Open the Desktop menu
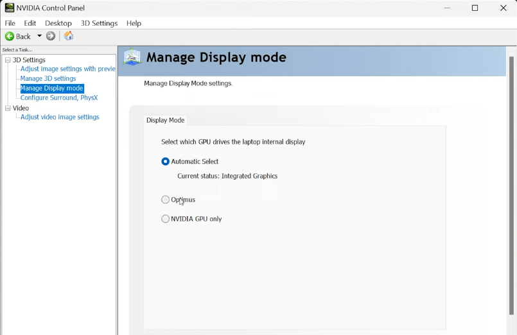 58,23
